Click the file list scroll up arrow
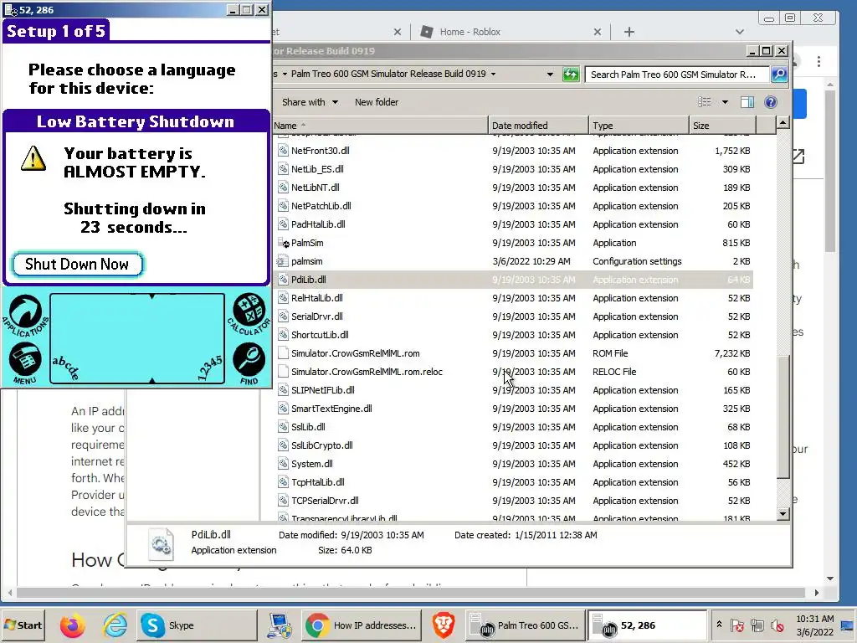The height and width of the screenshot is (643, 857). [783, 122]
